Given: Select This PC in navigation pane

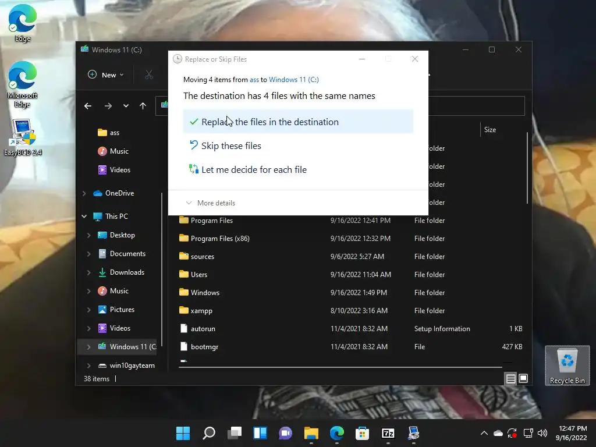Looking at the screenshot, I should click(111, 217).
